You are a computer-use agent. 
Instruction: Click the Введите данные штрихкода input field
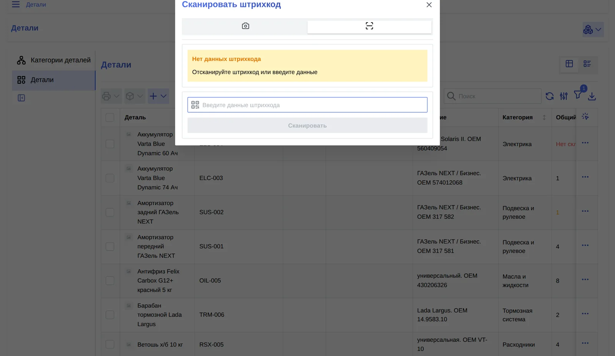click(307, 105)
